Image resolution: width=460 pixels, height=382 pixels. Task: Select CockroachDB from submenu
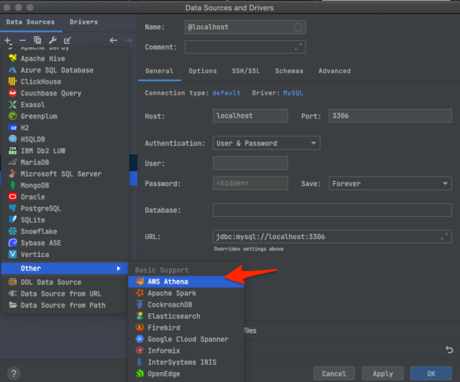[186, 304]
